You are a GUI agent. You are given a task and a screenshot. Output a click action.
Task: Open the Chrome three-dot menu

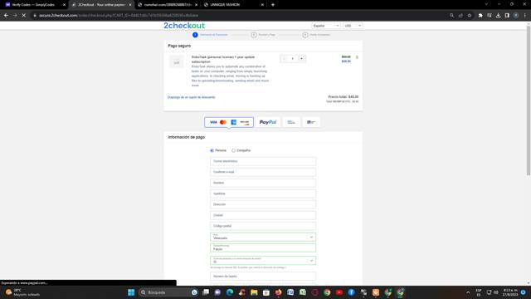click(x=525, y=15)
